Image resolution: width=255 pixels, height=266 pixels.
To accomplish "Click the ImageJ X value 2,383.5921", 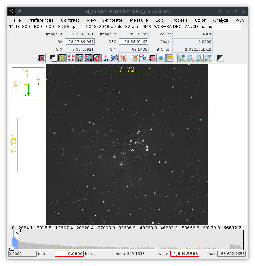I will 80,34.
